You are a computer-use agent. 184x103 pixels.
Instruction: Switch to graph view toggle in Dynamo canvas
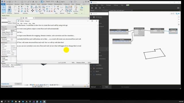pyautogui.click(x=178, y=14)
